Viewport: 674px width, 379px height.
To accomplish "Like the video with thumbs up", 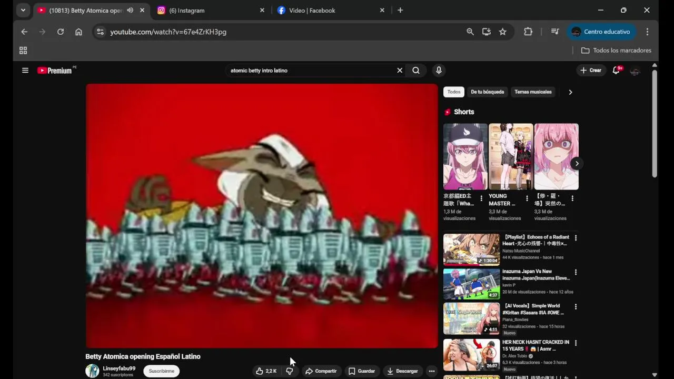I will tap(266, 371).
